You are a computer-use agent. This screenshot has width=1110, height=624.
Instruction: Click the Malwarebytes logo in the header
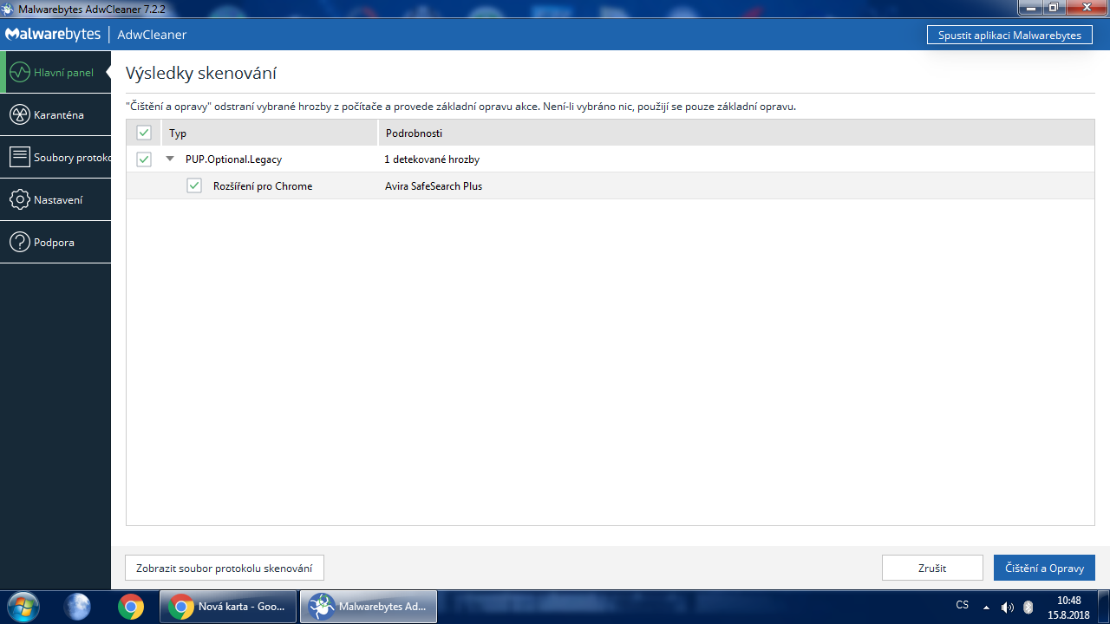53,35
